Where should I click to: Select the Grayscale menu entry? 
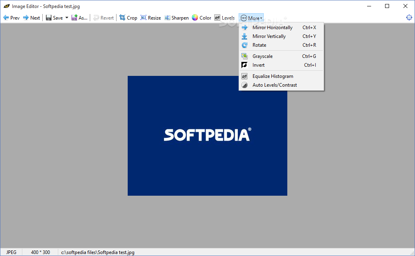[x=281, y=56]
